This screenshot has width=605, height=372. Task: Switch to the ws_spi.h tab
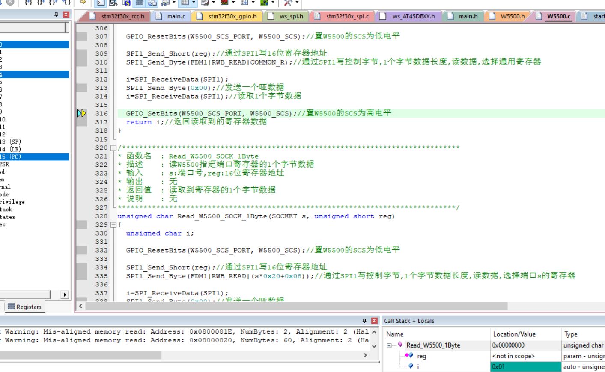[286, 16]
